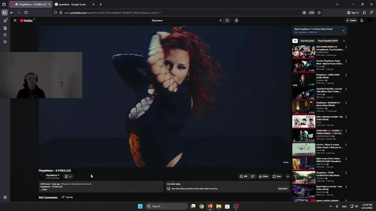Screen dimensions: 376x211
Task: Collapse the Mix playlist Next panel
Action: [x=343, y=30]
